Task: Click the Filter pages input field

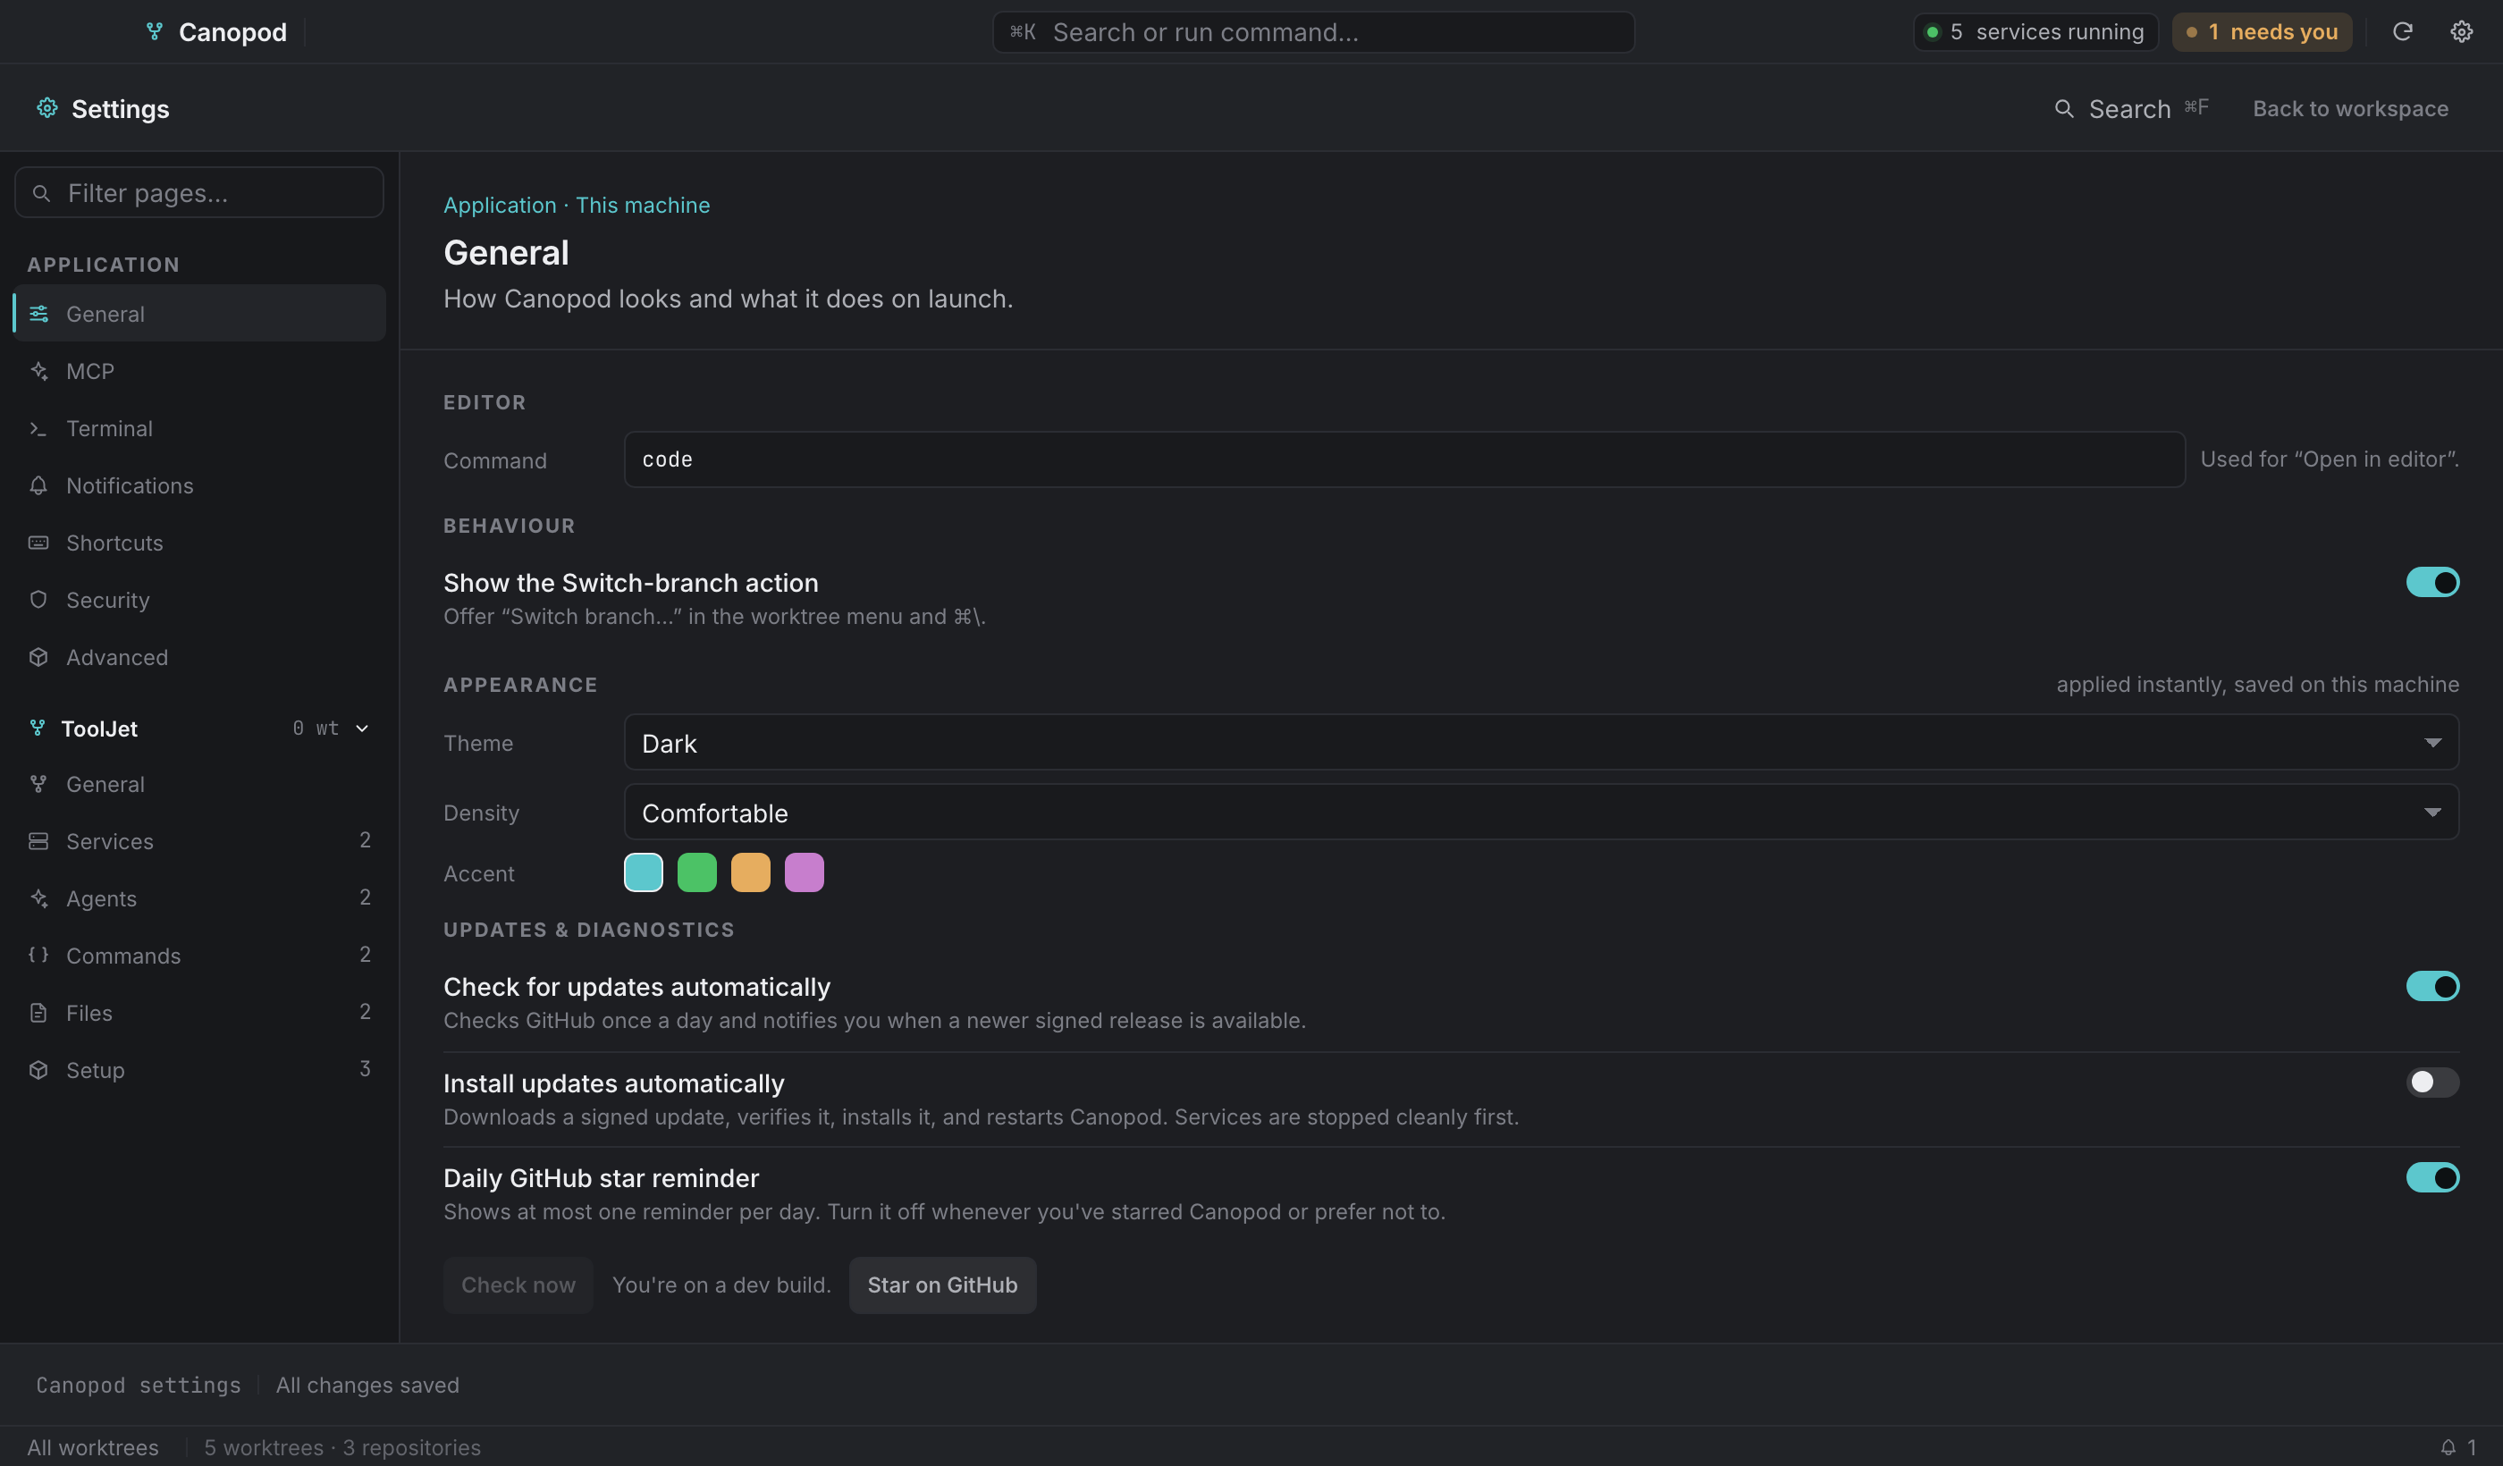Action: [198, 191]
